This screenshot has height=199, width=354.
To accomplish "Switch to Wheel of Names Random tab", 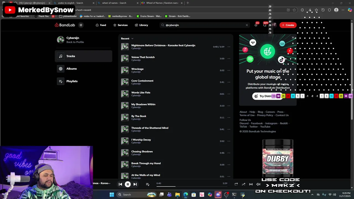I will pyautogui.click(x=162, y=3).
